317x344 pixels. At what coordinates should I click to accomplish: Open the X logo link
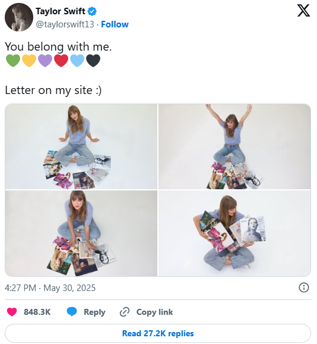point(303,11)
